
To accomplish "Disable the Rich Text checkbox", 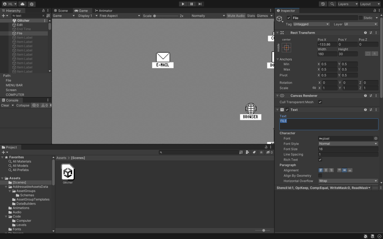I will (320, 160).
